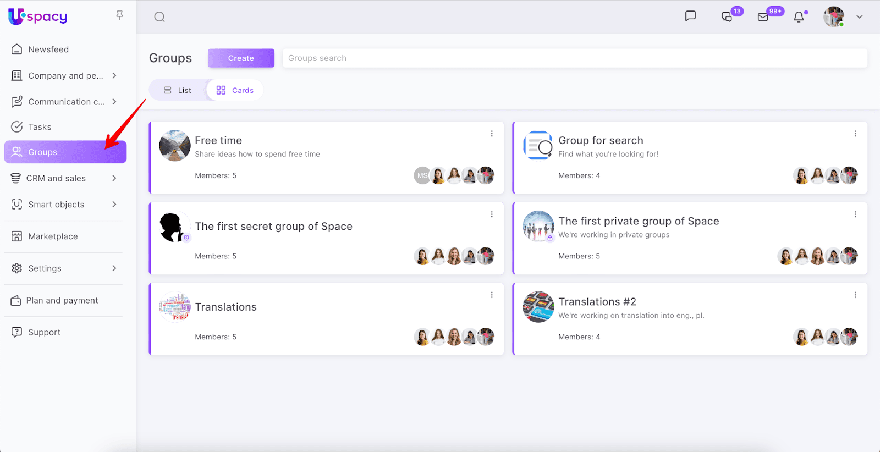This screenshot has width=880, height=452.
Task: Switch to Cards view
Action: point(235,90)
